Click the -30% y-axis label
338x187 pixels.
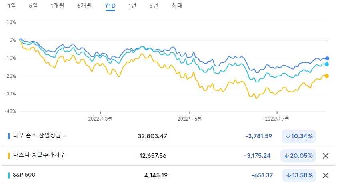click(10, 94)
